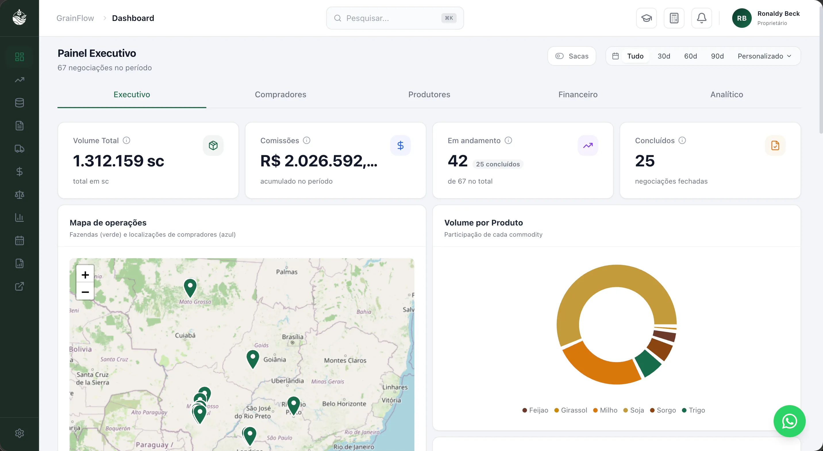Click the '1.312.159 sc' volume value
823x451 pixels.
(118, 161)
